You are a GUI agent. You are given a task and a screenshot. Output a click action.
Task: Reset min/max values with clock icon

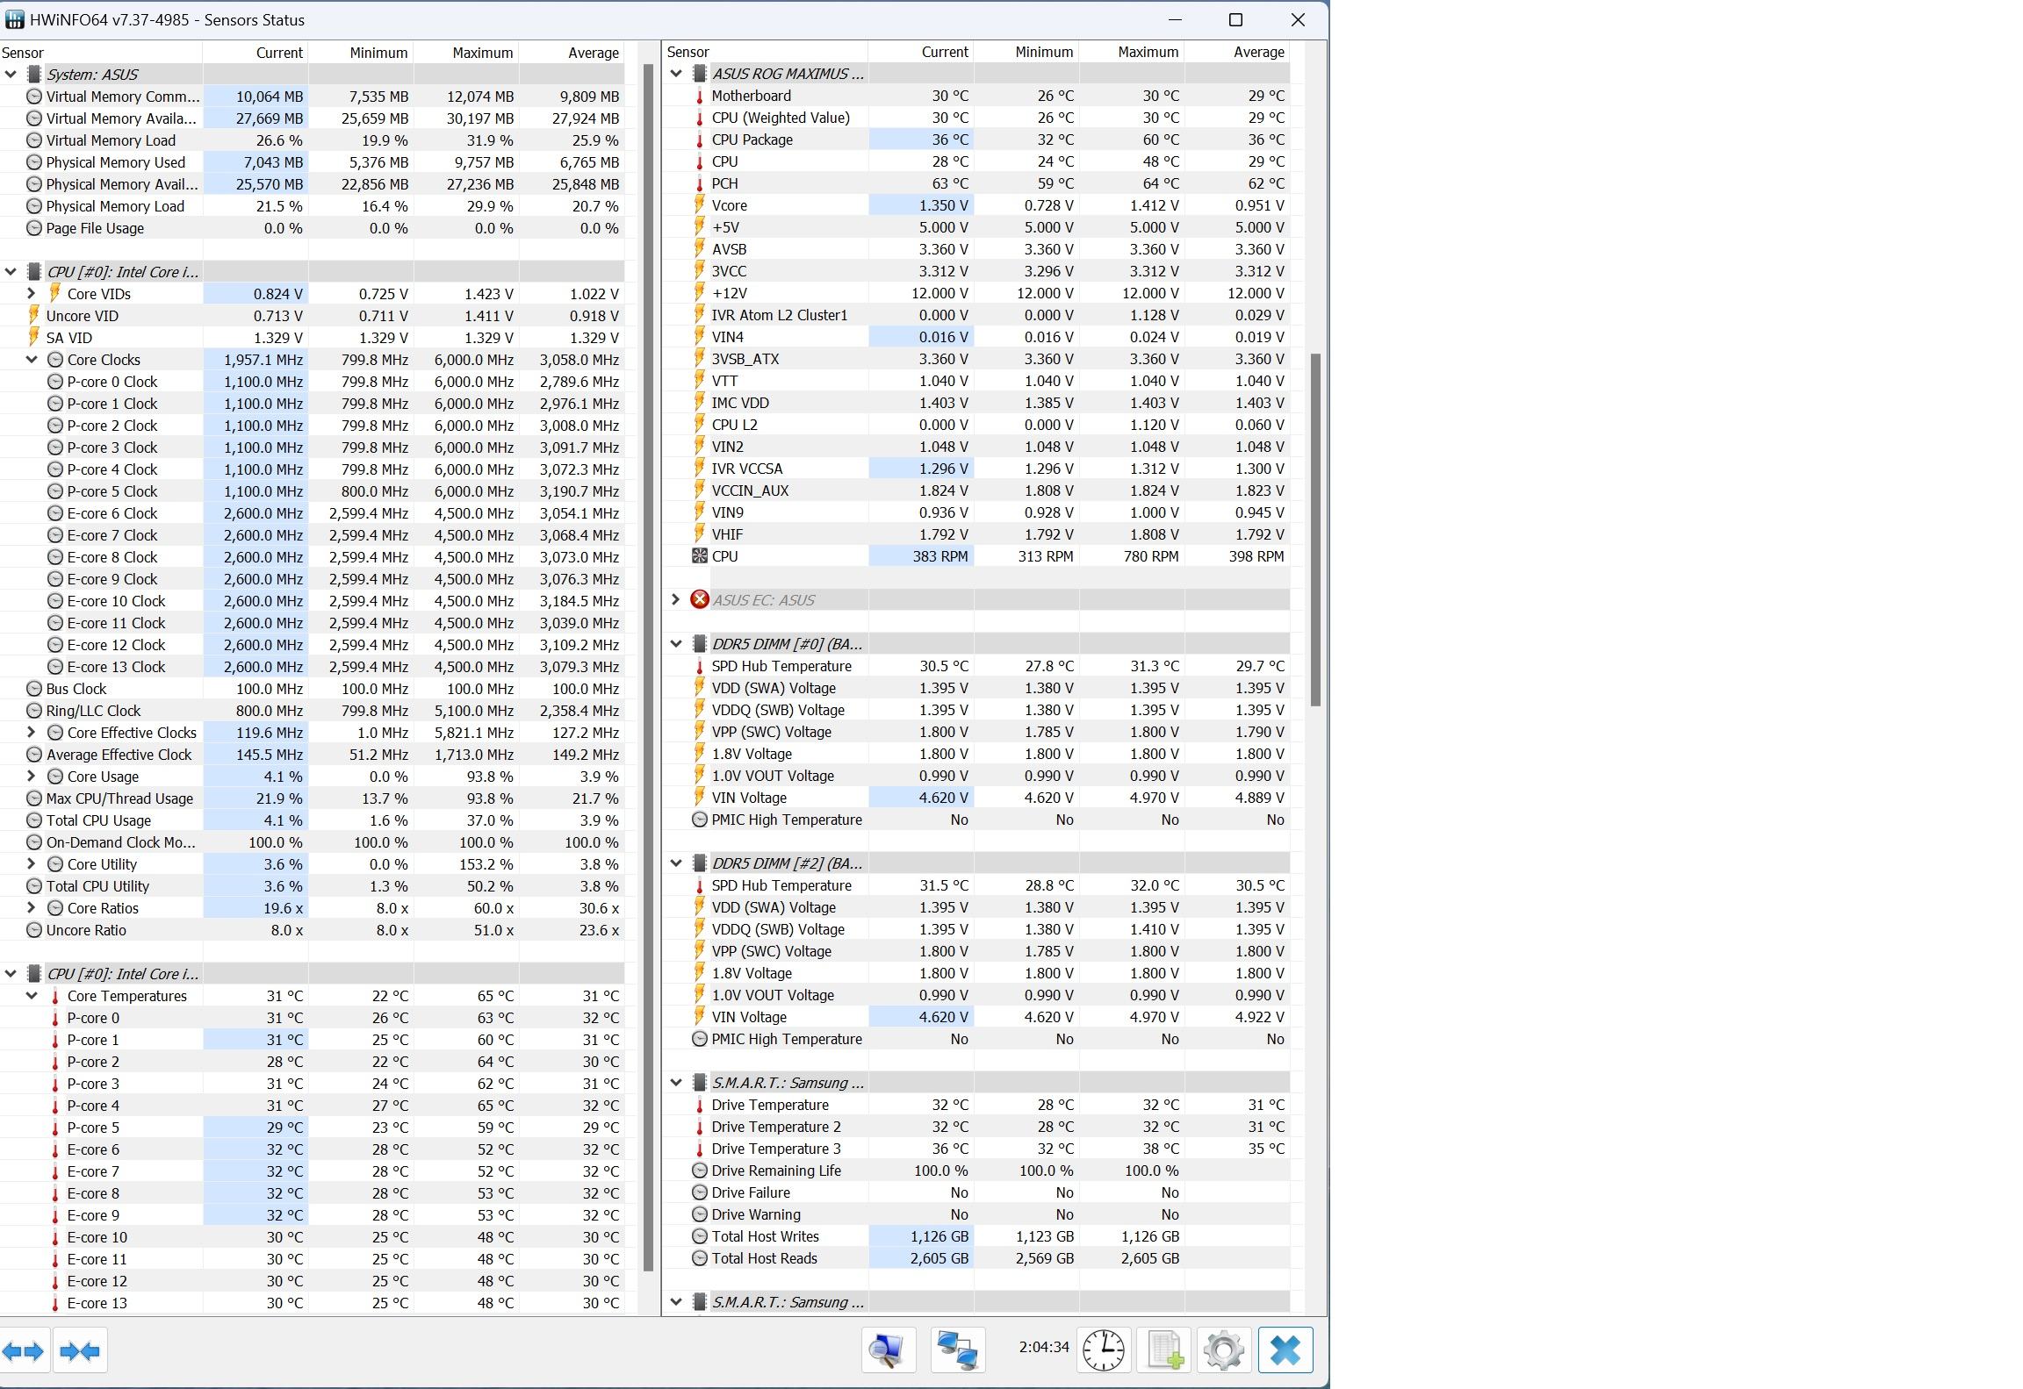click(1103, 1350)
